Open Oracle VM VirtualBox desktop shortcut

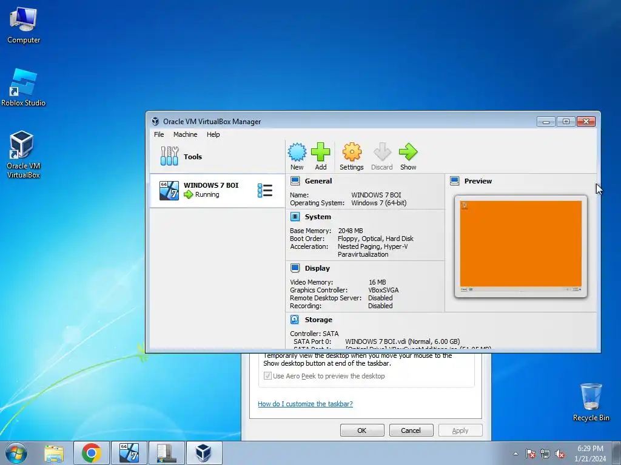[24, 155]
